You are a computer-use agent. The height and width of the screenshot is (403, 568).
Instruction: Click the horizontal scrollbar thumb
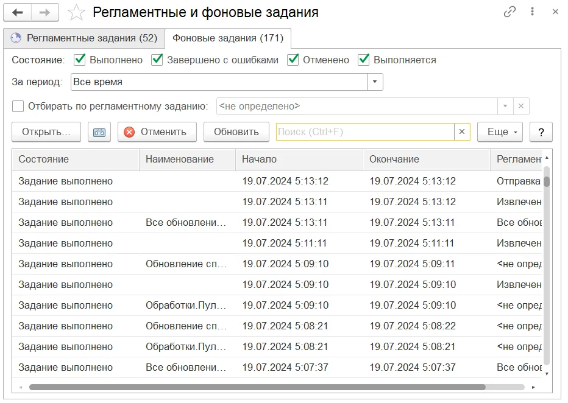coord(257,387)
